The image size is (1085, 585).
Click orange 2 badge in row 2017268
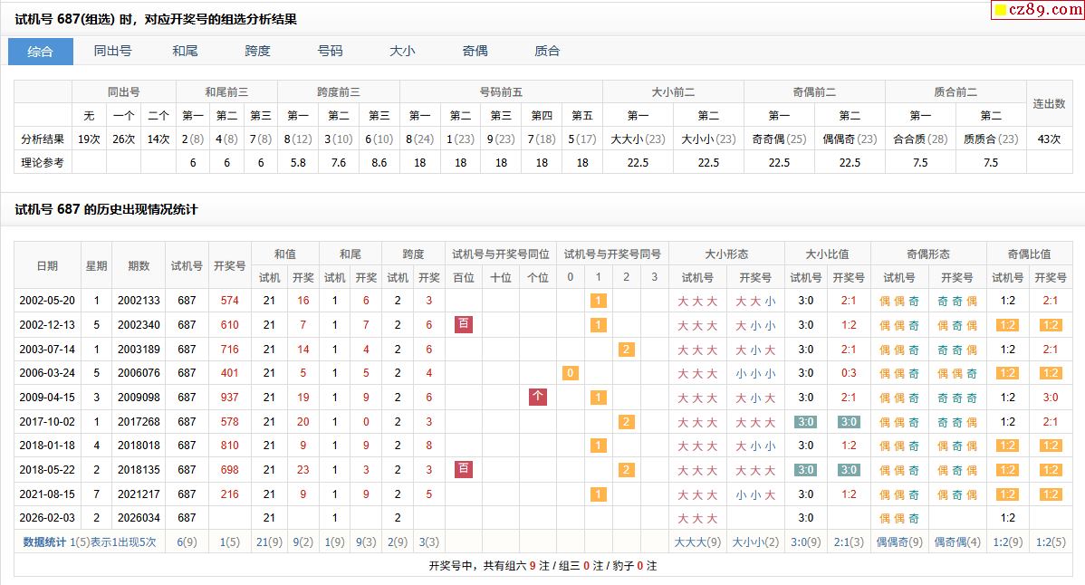pos(626,422)
